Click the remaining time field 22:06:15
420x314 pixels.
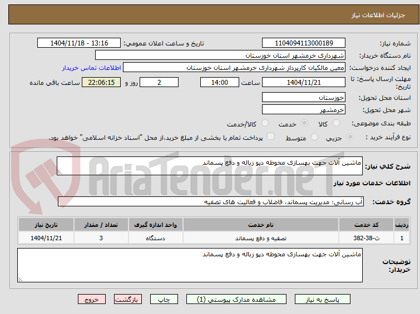101,82
